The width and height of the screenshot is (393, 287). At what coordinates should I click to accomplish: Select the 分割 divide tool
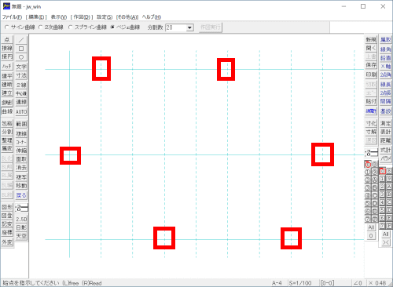pos(7,132)
